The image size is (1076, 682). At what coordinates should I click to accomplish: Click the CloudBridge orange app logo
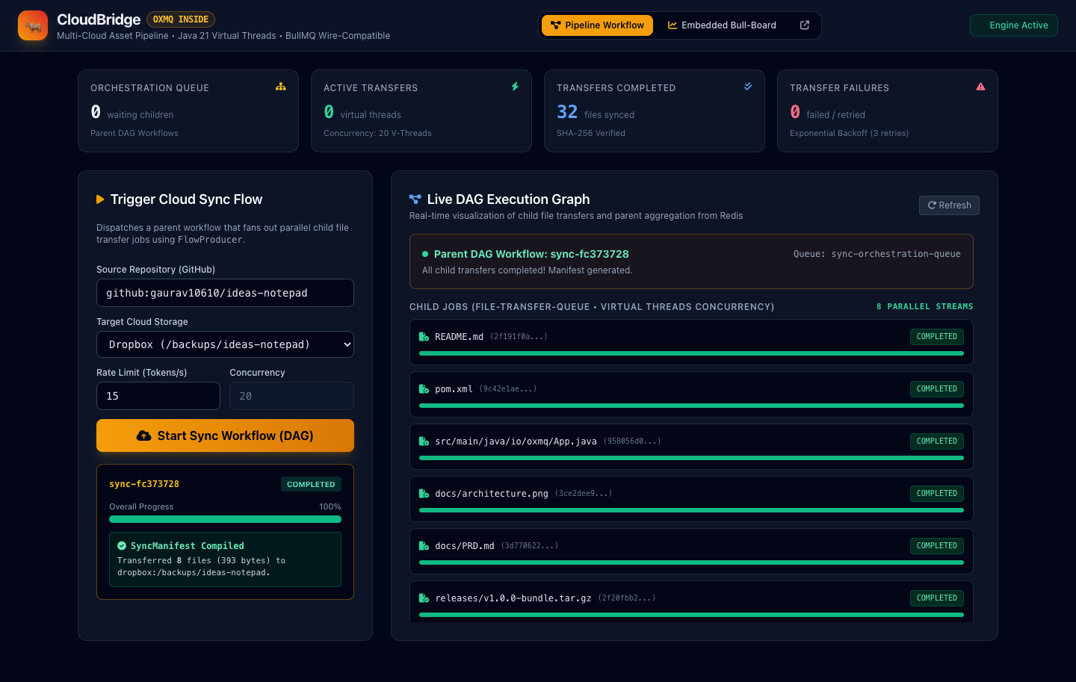[x=33, y=25]
